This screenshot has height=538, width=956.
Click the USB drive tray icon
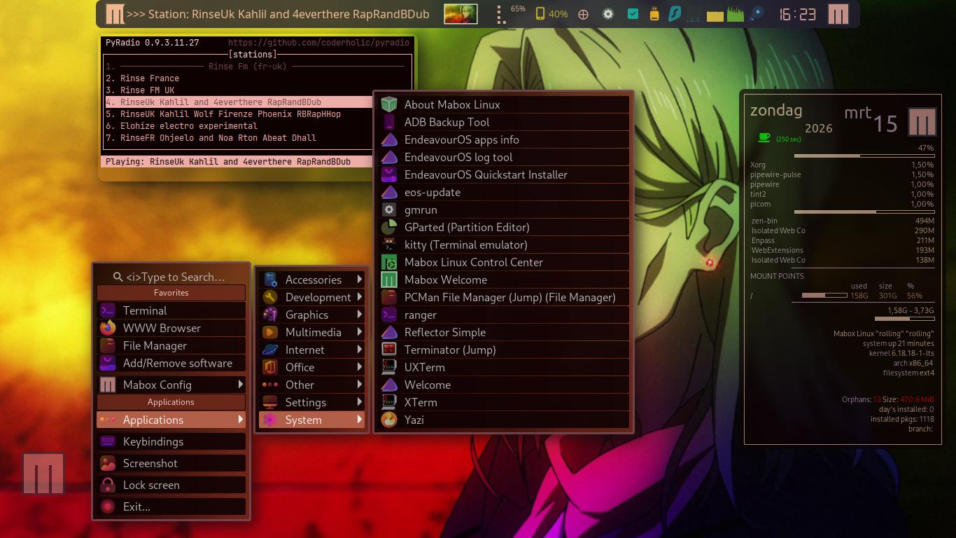point(654,14)
